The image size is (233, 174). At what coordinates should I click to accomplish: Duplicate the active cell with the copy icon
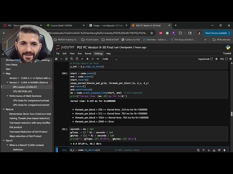198,150
